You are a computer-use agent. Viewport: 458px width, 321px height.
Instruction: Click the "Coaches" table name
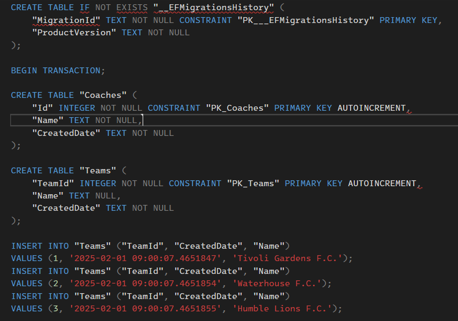(x=103, y=95)
